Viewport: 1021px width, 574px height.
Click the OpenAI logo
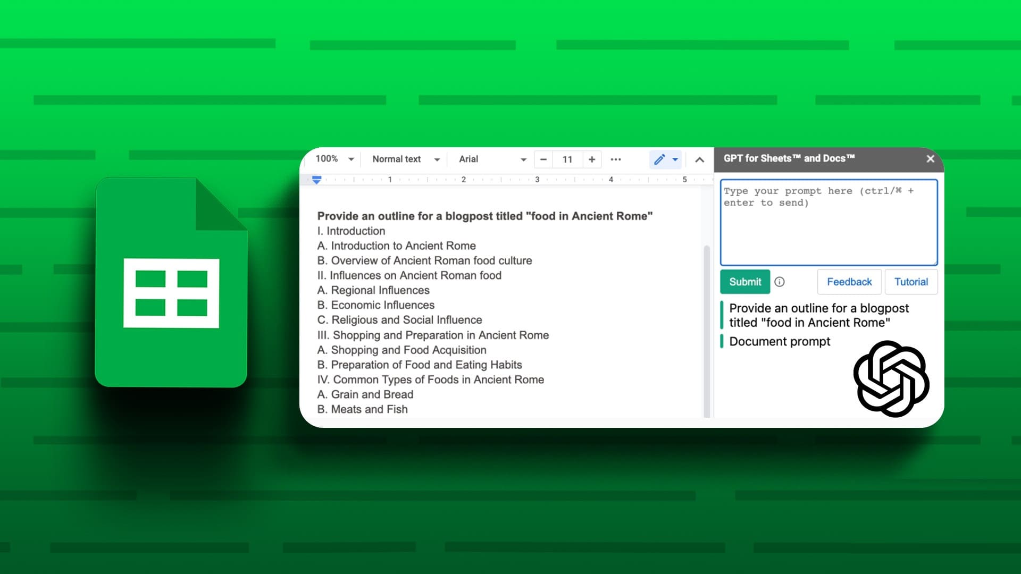[x=891, y=379]
